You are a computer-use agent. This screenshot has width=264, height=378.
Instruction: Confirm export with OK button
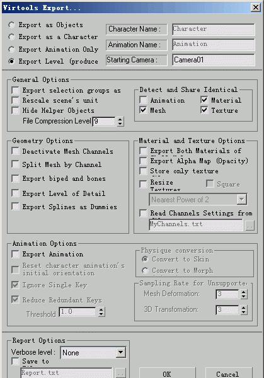click(x=167, y=374)
